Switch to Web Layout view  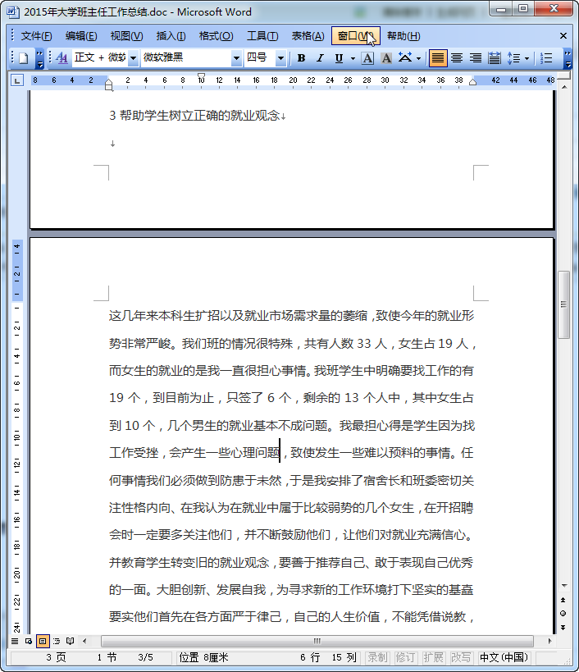(x=29, y=642)
